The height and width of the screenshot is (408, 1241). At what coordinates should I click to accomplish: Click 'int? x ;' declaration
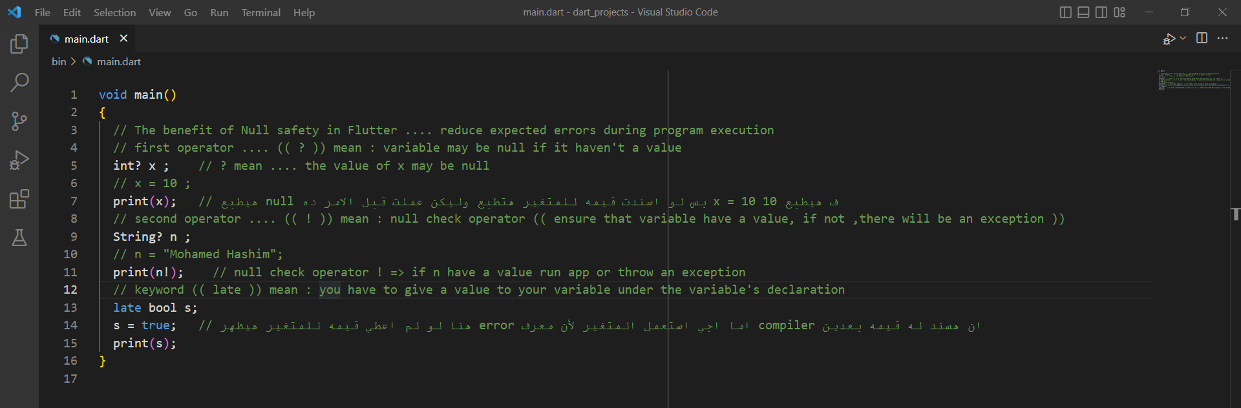click(x=141, y=165)
